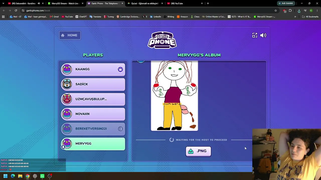Viewport: 321px width, 180px height.
Task: Open a new browser tab
Action: coord(208,3)
